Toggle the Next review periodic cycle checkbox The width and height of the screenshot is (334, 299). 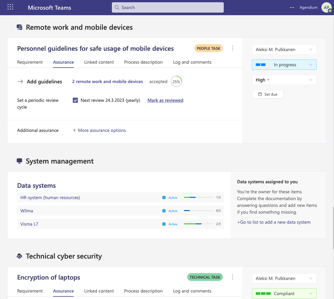coord(75,100)
